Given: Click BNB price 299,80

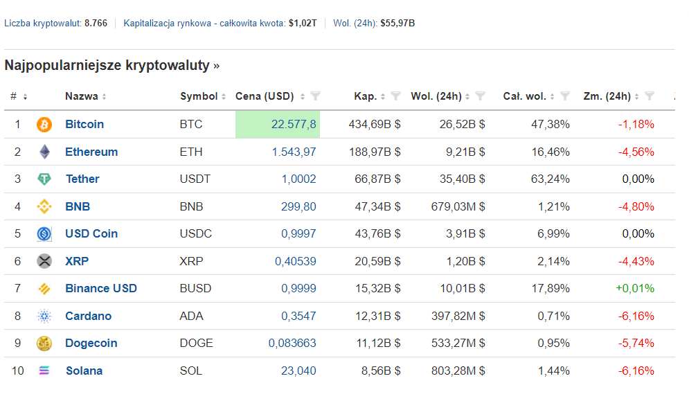Looking at the screenshot, I should pos(298,206).
